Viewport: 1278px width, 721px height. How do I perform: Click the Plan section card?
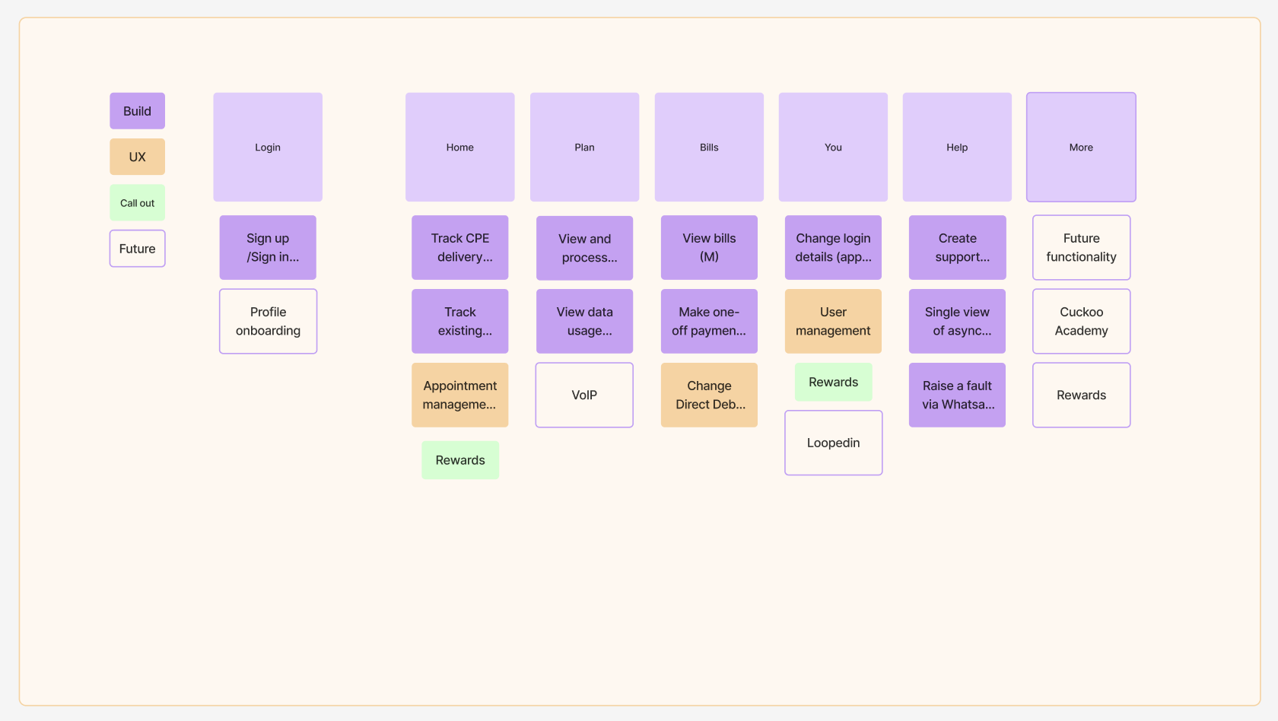tap(584, 148)
